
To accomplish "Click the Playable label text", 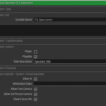I will [x=27, y=57].
